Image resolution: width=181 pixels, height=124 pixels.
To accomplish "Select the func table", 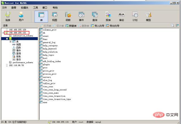I will click(45, 39).
